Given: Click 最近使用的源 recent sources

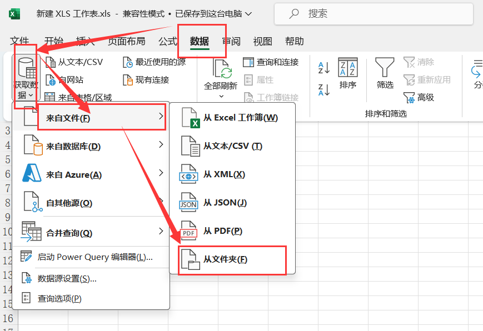Looking at the screenshot, I should click(x=154, y=62).
